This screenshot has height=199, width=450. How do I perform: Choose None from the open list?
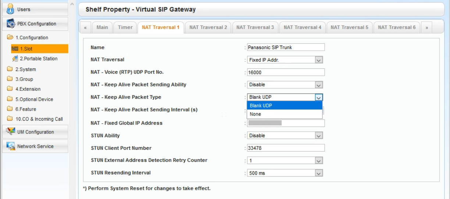[x=285, y=114]
